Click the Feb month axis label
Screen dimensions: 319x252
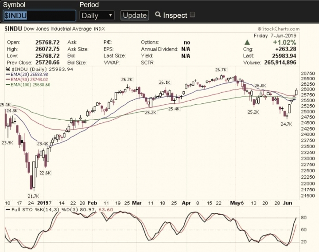[x=92, y=203]
